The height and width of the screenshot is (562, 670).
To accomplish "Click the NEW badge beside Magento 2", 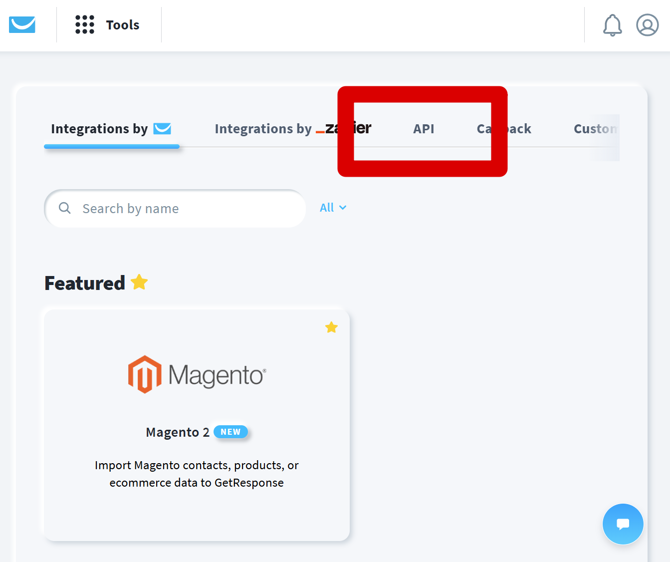I will pos(230,432).
